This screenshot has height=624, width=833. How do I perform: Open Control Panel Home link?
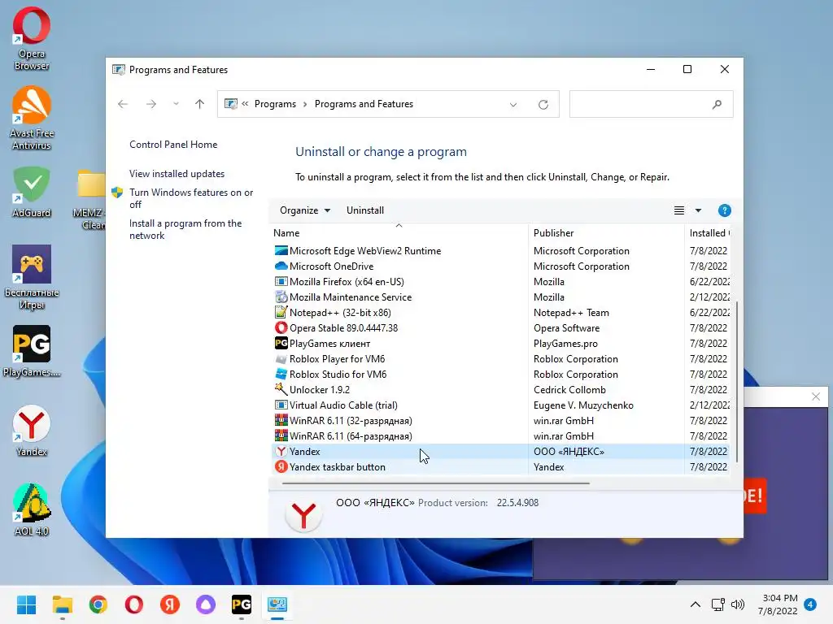tap(173, 145)
